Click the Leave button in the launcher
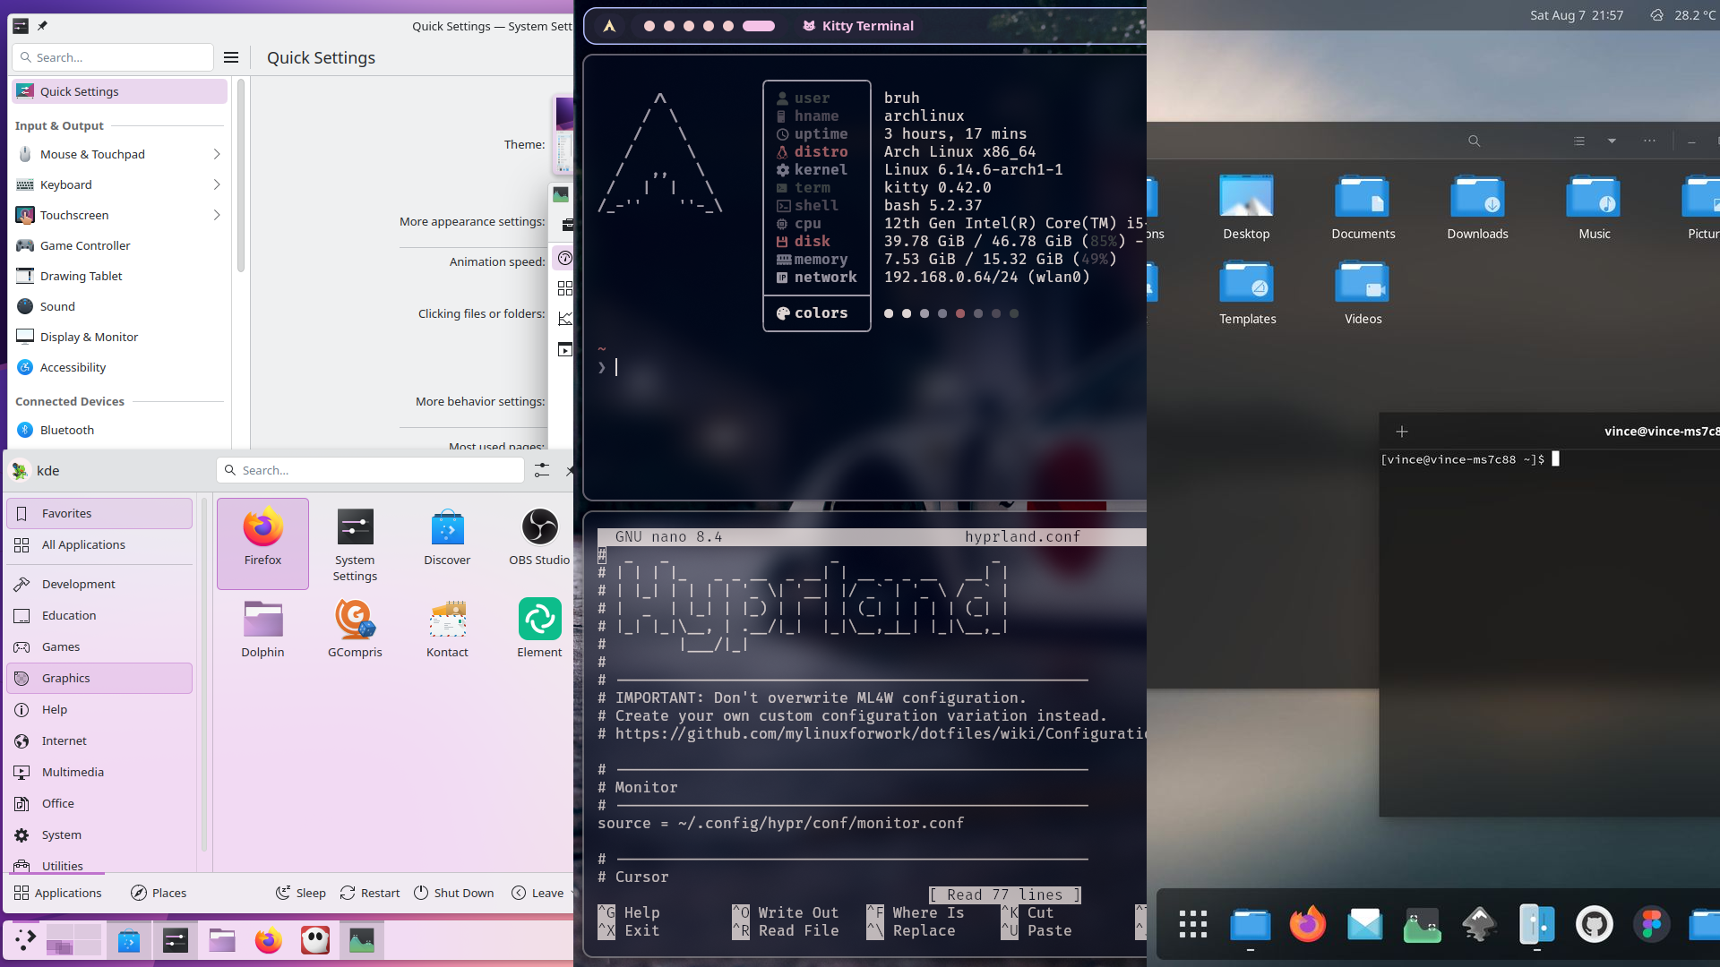This screenshot has width=1720, height=967. click(537, 893)
